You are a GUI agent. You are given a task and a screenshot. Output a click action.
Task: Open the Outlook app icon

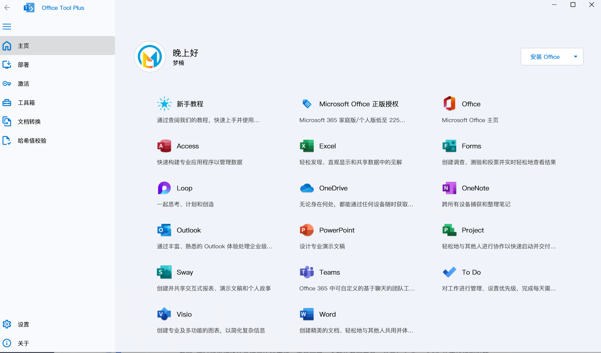click(x=164, y=230)
